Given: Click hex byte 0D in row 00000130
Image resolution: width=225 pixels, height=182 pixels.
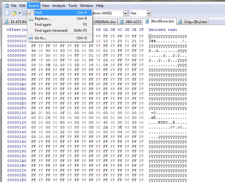Looking at the screenshot, I should 91,127.
